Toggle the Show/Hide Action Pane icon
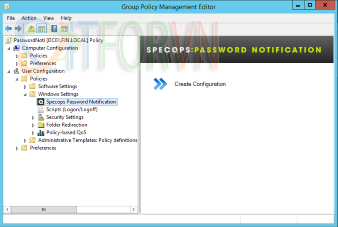 [64, 29]
